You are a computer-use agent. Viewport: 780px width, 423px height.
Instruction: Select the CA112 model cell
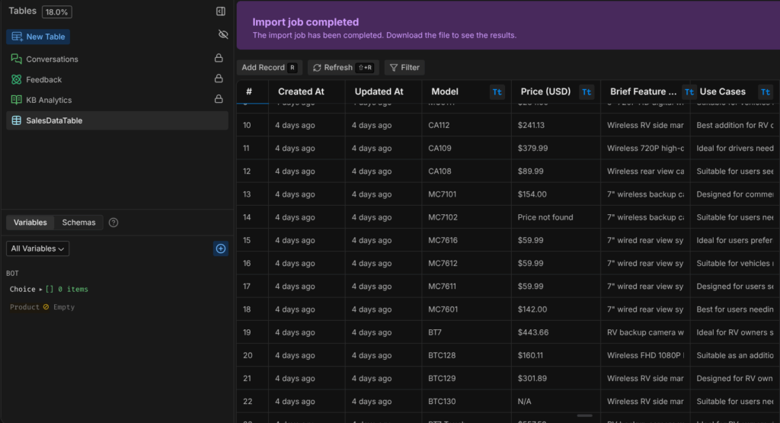point(467,125)
